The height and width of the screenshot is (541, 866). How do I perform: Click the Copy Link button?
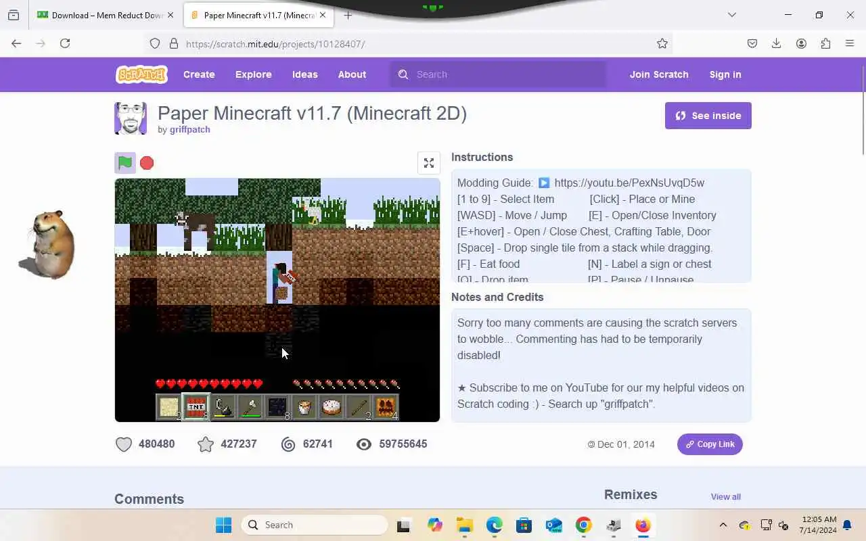[710, 444]
